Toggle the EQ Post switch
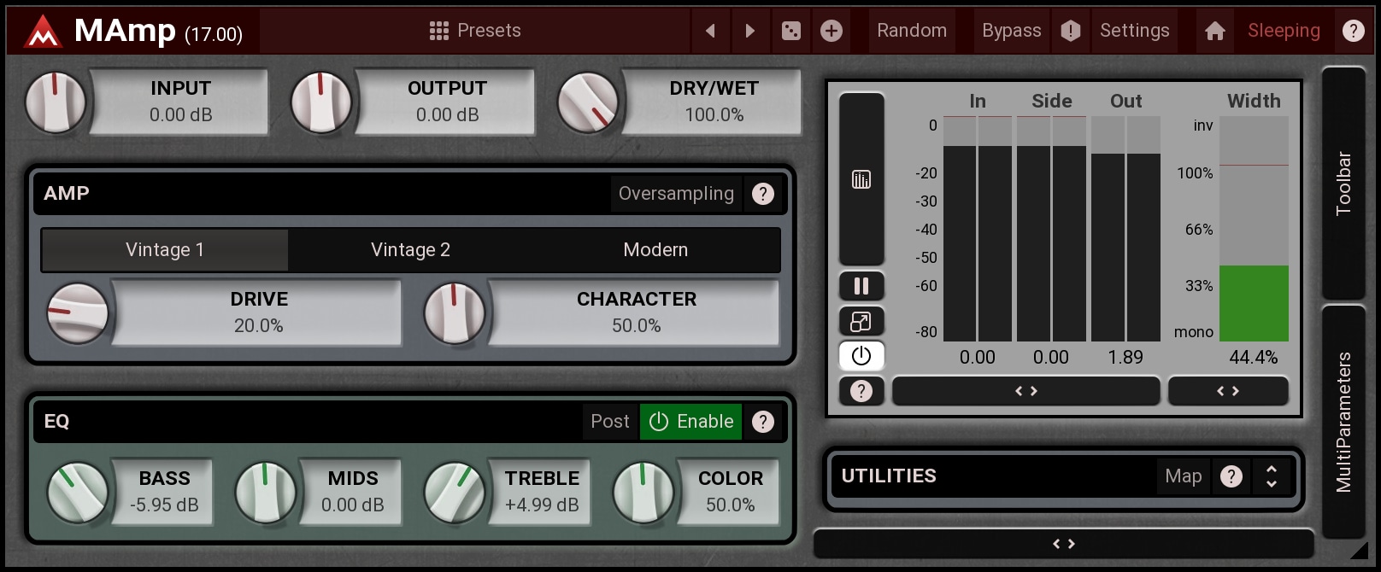This screenshot has height=572, width=1381. [x=609, y=422]
